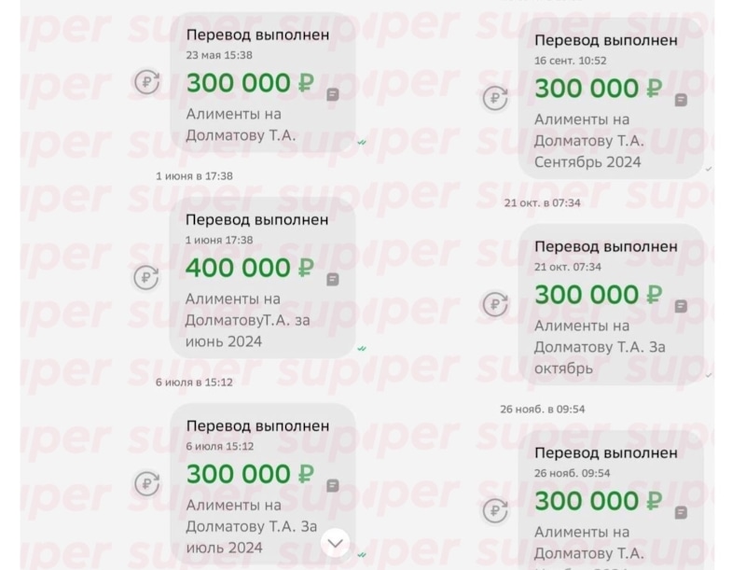Open "Перевод выполнен" title of 6 июля message

pos(257,425)
